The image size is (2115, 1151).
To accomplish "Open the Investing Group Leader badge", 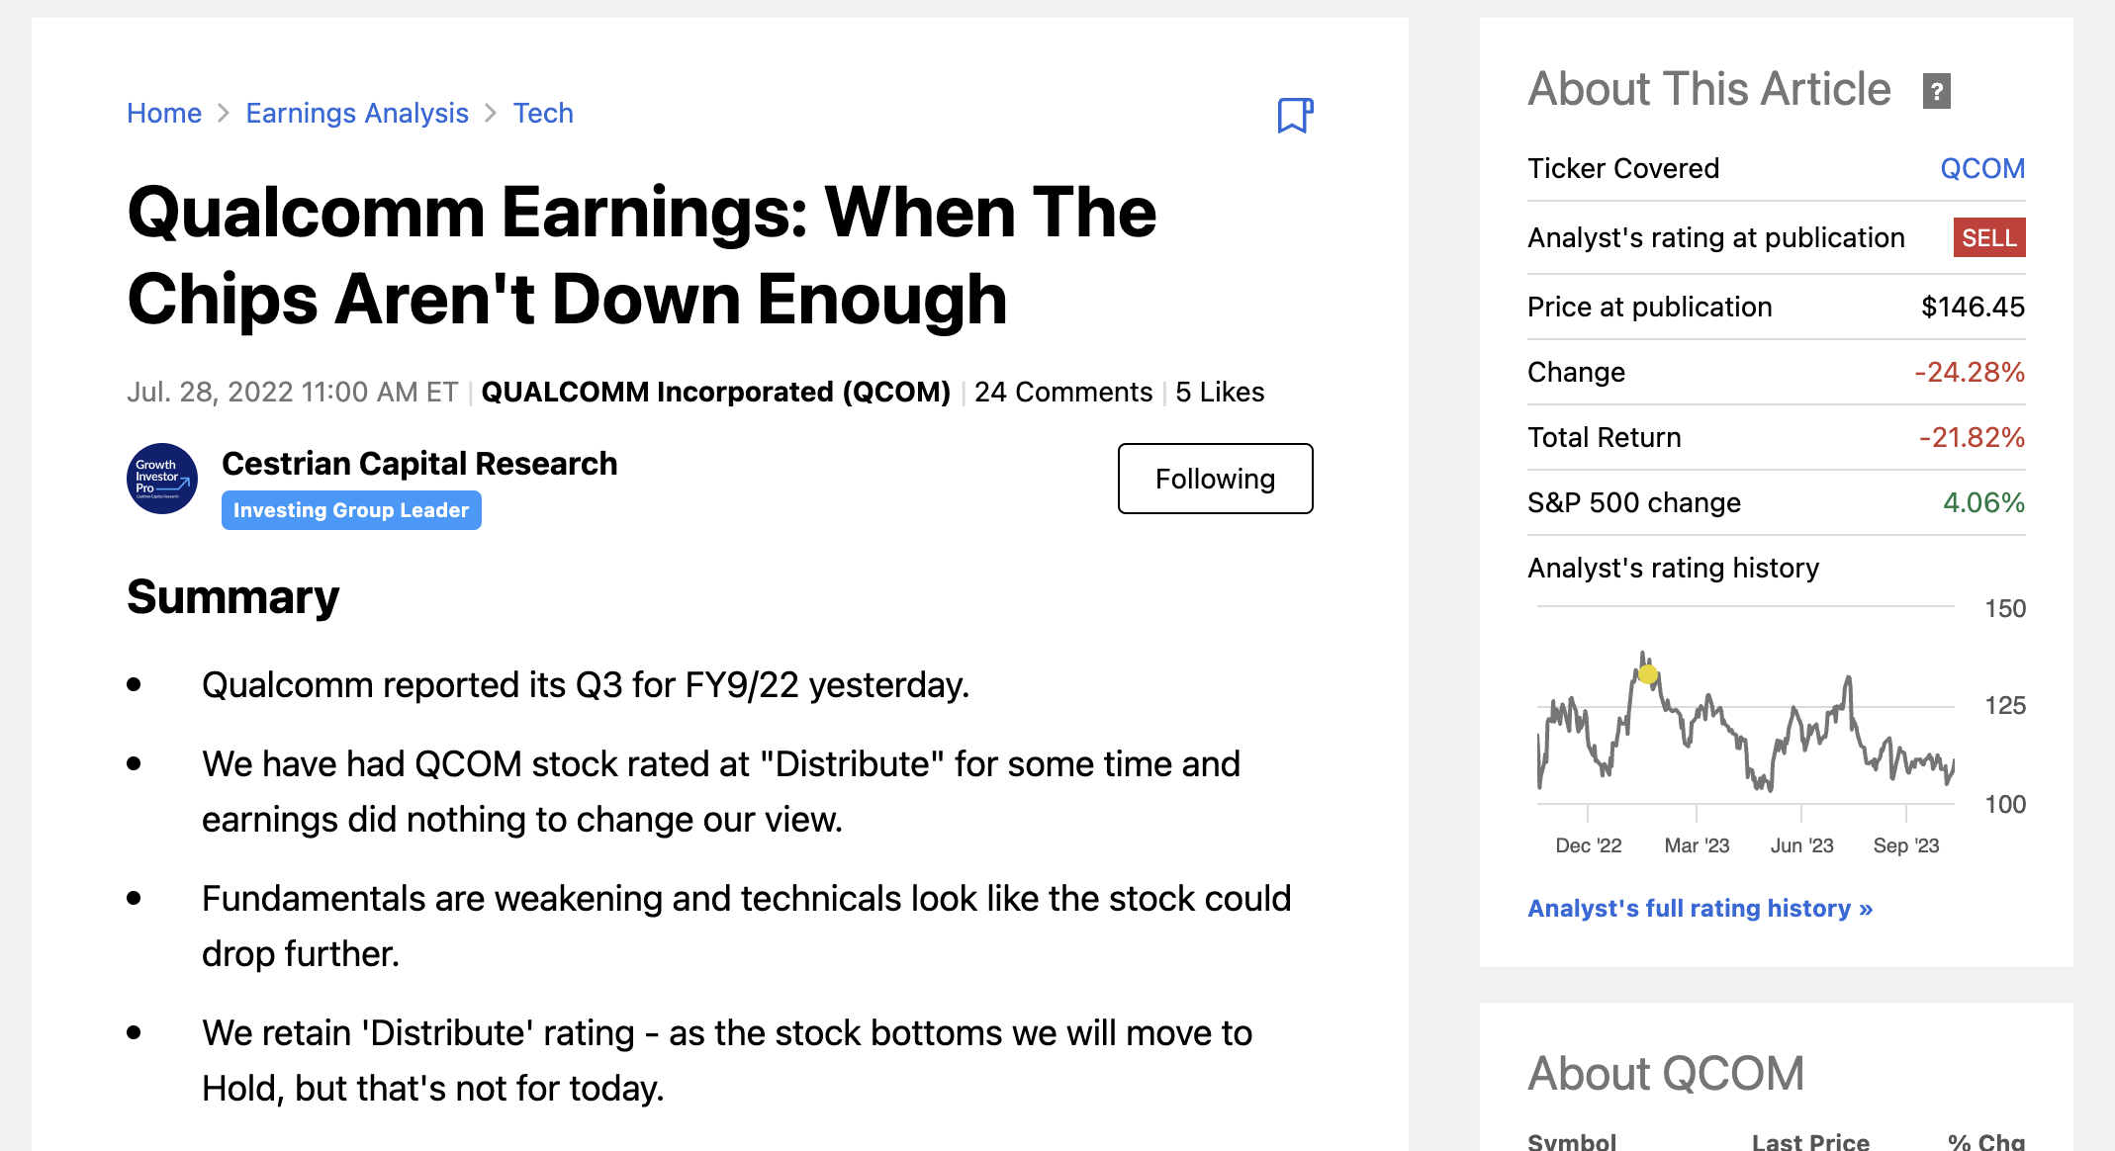I will 351,510.
